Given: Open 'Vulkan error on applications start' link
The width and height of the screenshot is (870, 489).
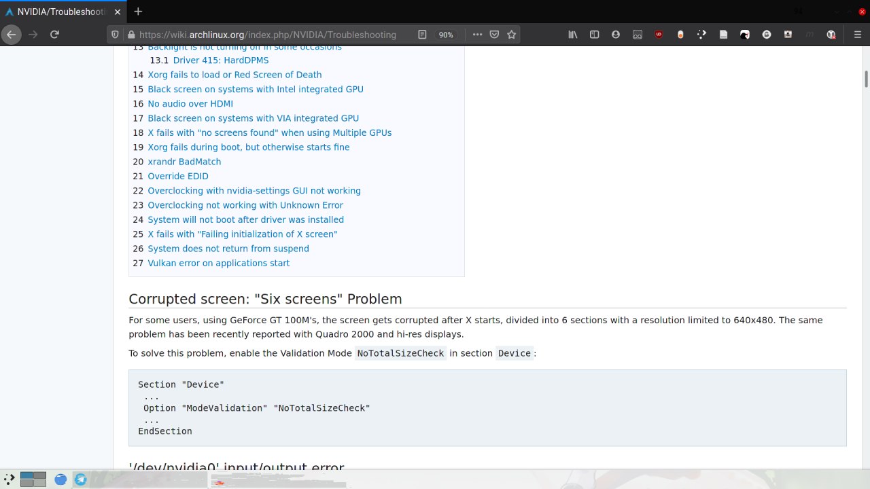Looking at the screenshot, I should [219, 263].
